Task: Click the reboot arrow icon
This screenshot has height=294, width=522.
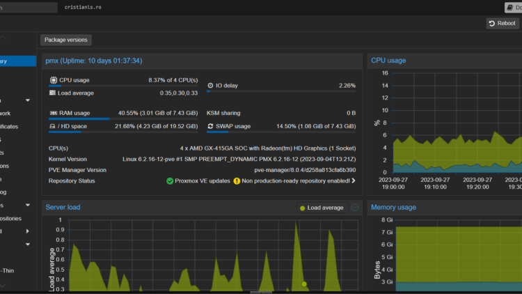Action: [x=492, y=23]
